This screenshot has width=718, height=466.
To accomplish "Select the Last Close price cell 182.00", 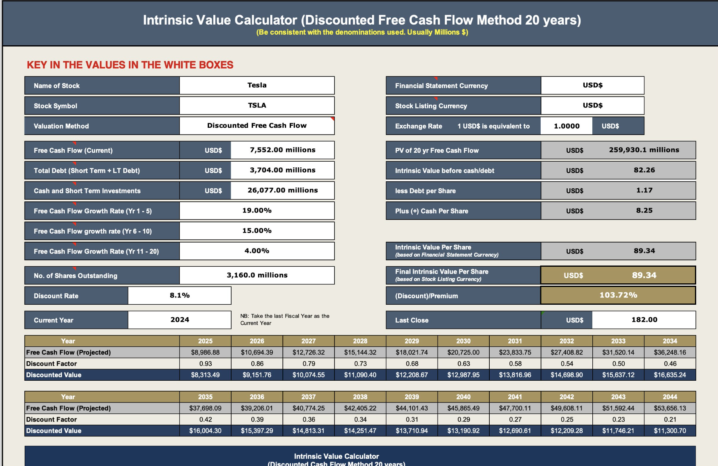I will coord(644,320).
